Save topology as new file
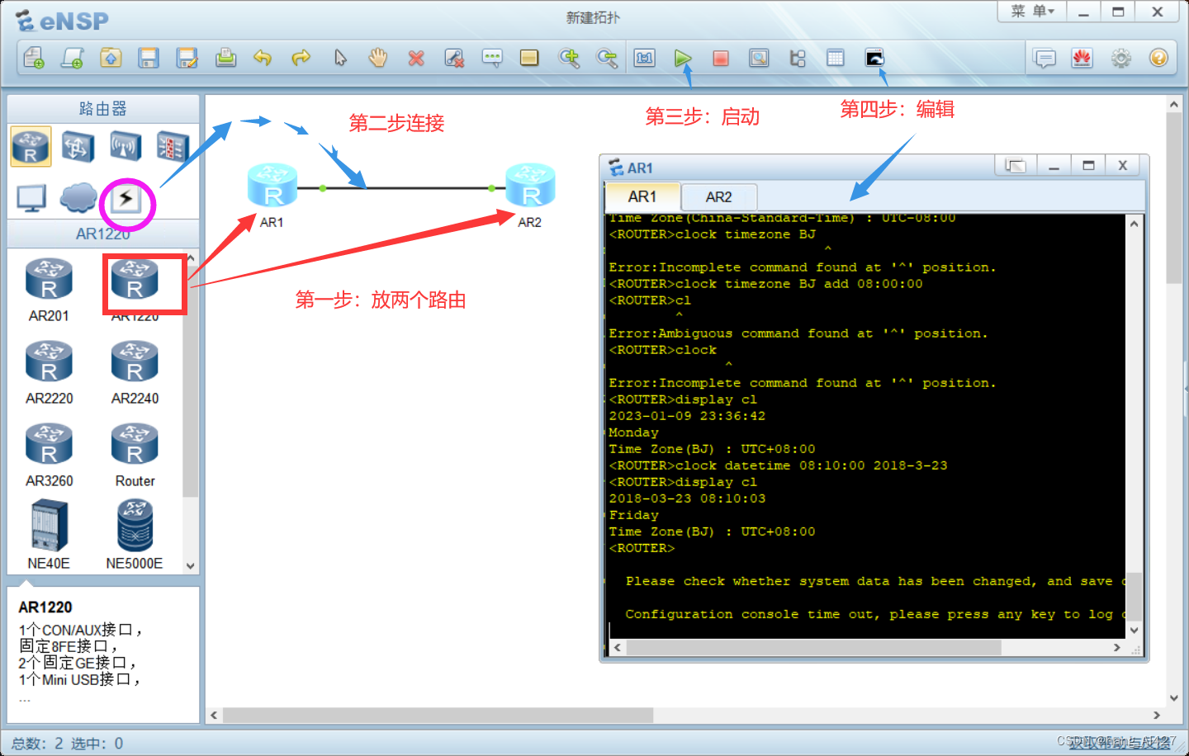Screen dimensions: 1189x756 tap(187, 58)
